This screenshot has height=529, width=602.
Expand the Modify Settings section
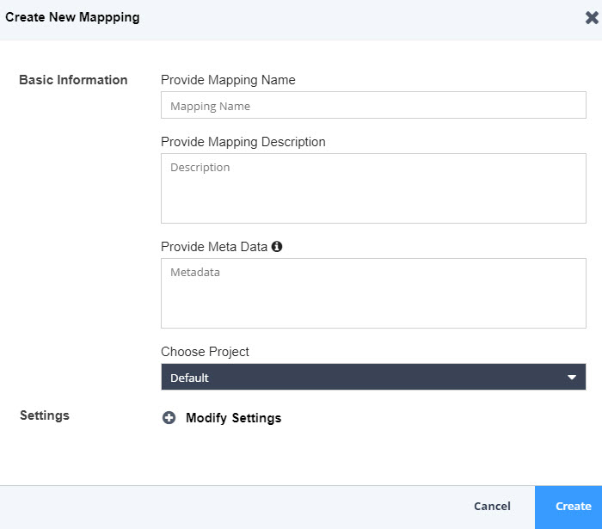pos(233,418)
